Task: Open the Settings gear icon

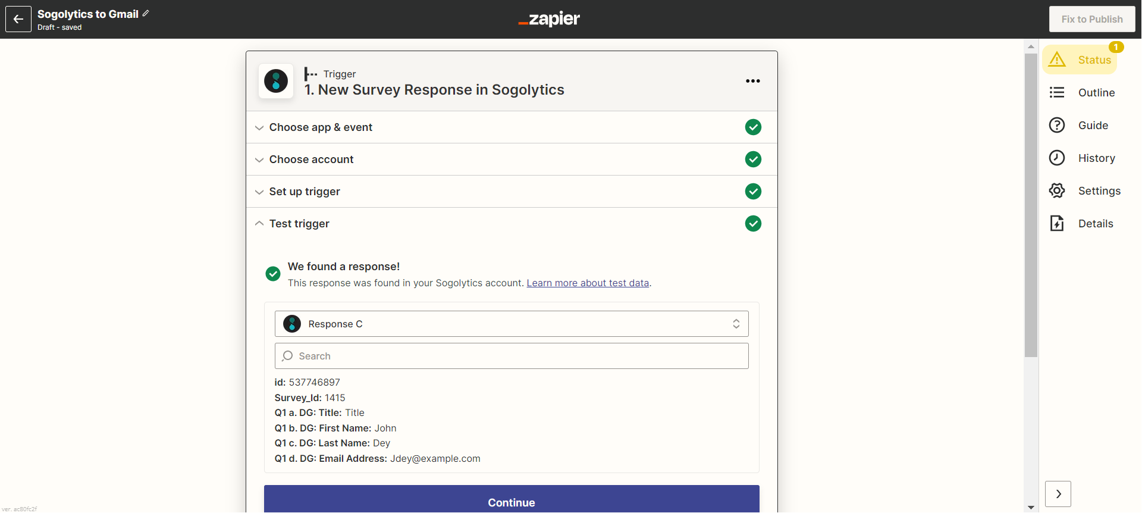Action: tap(1057, 191)
